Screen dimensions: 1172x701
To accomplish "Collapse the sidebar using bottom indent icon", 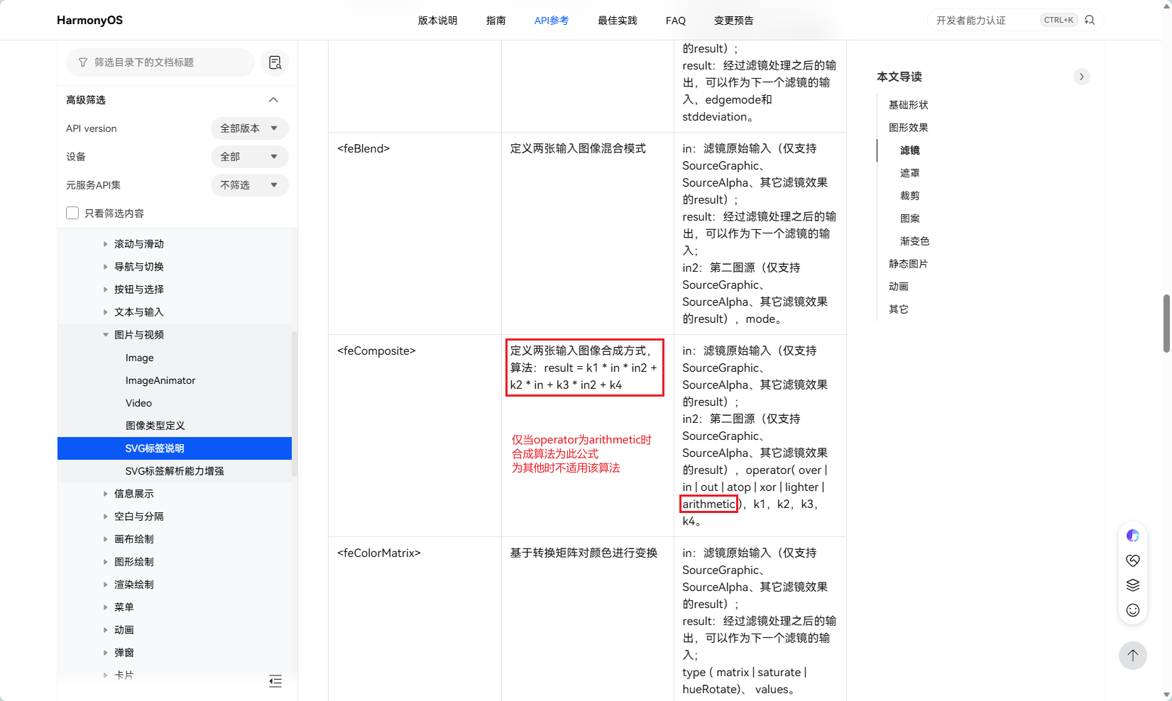I will coord(275,681).
